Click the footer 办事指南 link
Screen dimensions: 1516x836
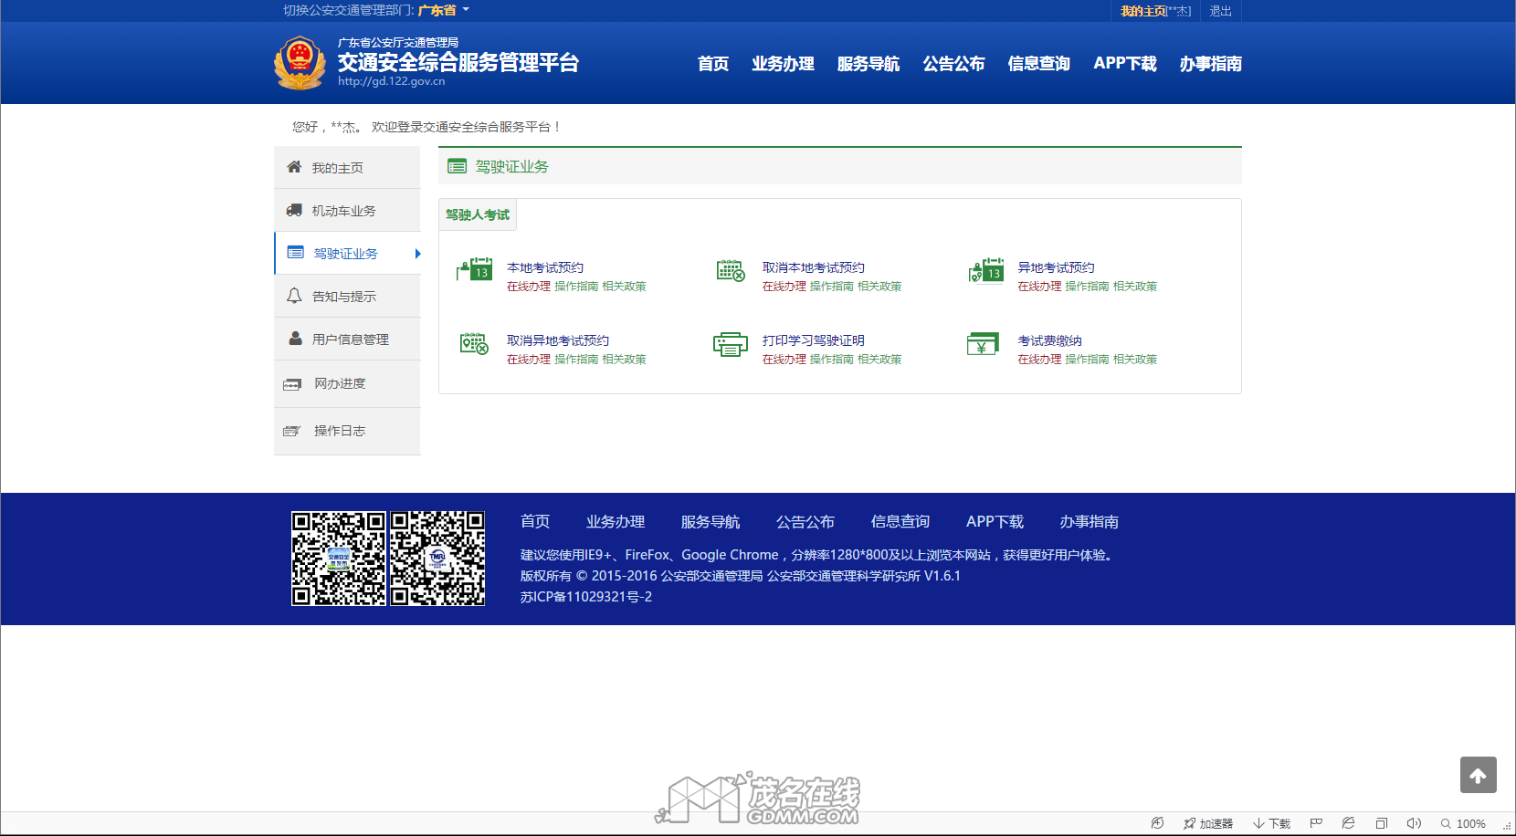click(1090, 521)
